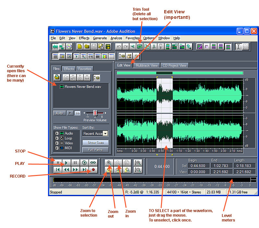Click the Redo arrow toolbar icon
This screenshot has width=259, height=228.
click(x=126, y=47)
